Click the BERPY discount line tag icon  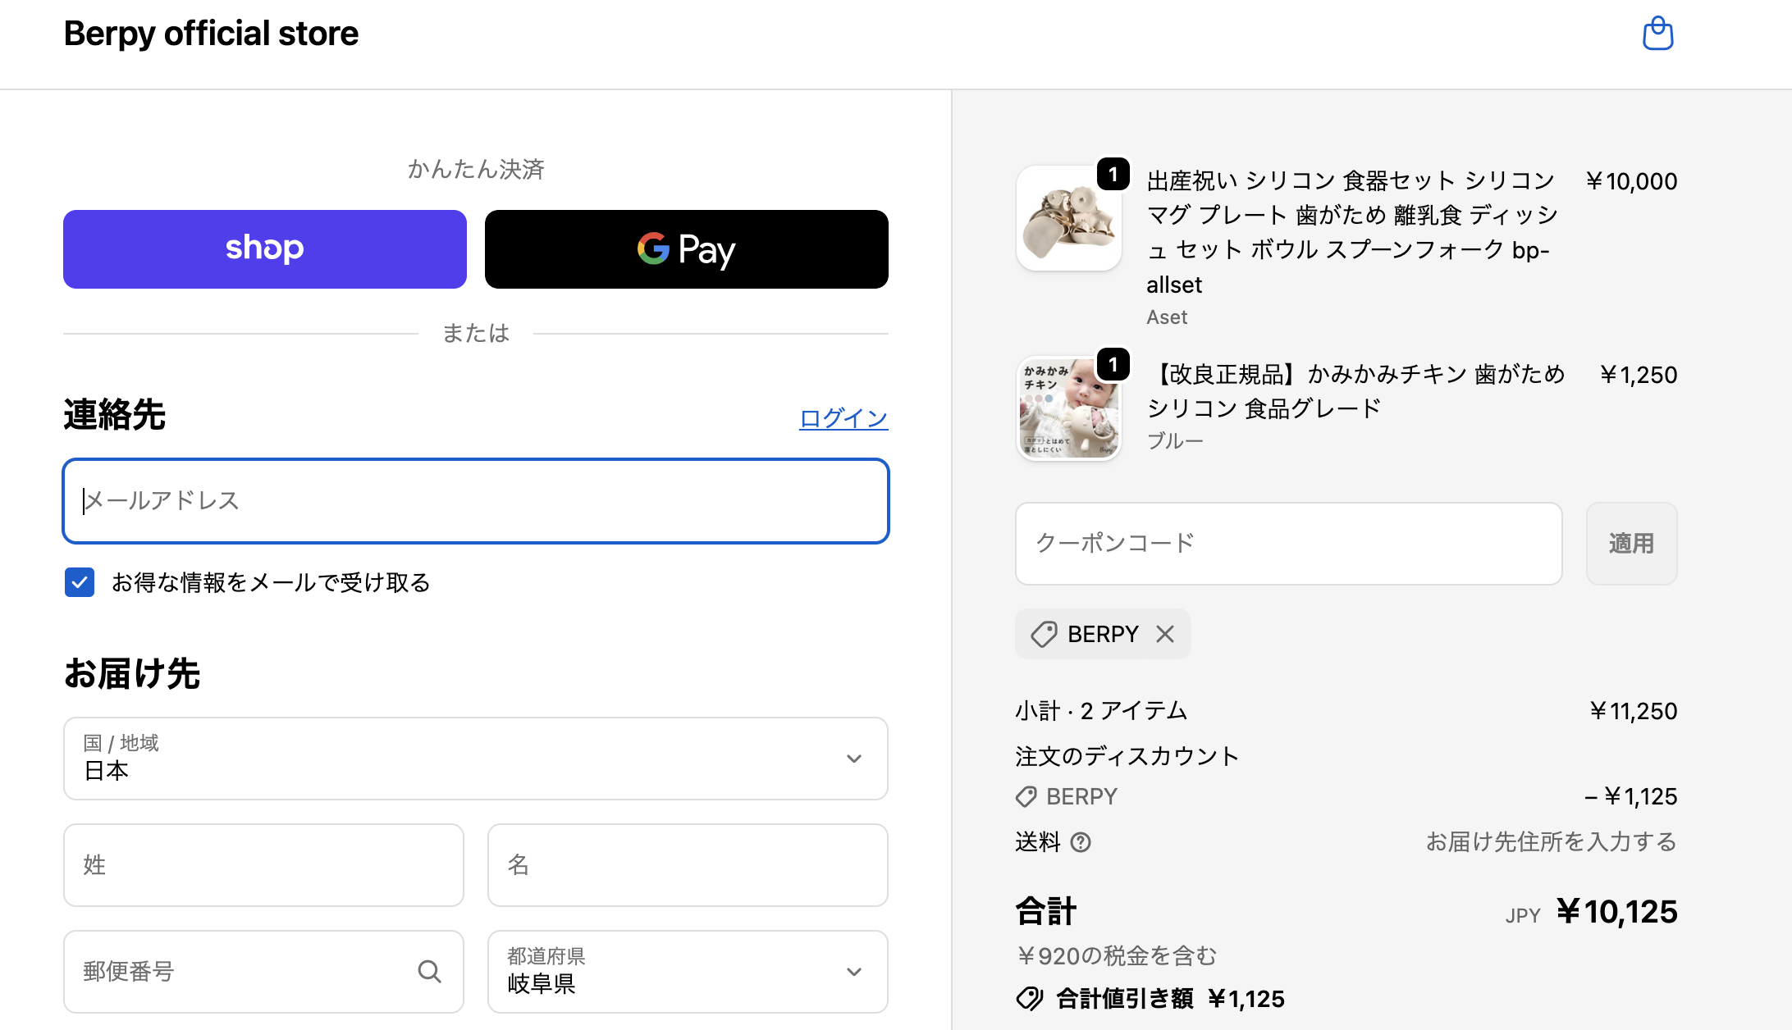pos(1026,796)
